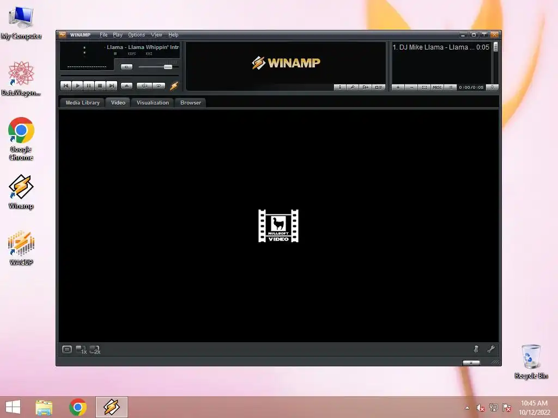The height and width of the screenshot is (418, 558).
Task: Open the Action Center flag icon
Action: [x=507, y=408]
